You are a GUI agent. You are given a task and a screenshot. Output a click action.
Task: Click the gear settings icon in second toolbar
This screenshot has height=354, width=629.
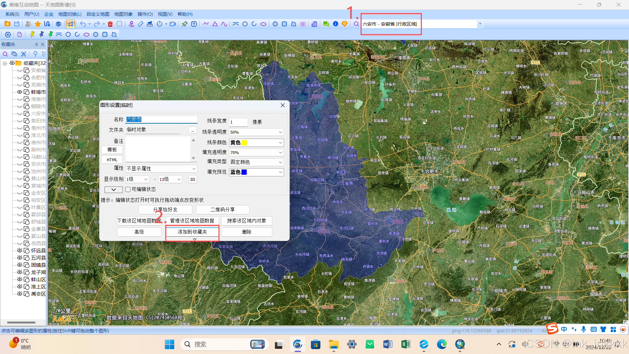coord(8,34)
